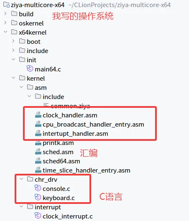Select sched.asm in project tree
This screenshot has width=189, height=221.
pyautogui.click(x=58, y=152)
